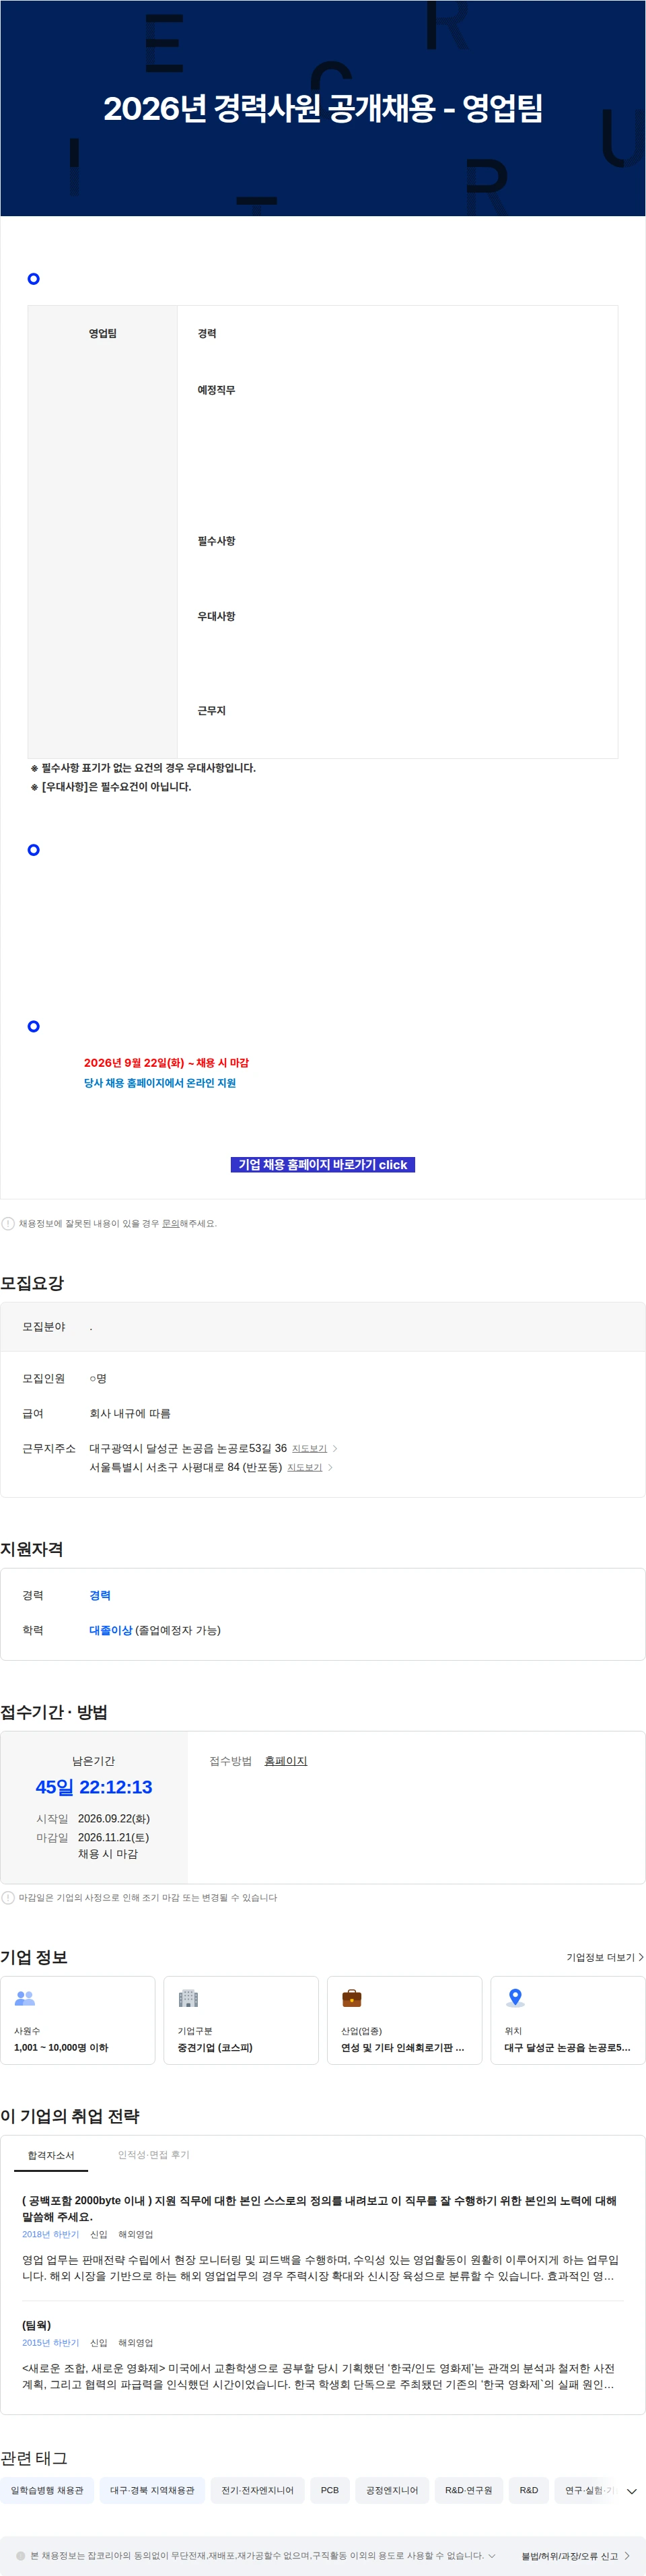Click the PCB tag
This screenshot has height=2576, width=646.
tap(330, 2489)
